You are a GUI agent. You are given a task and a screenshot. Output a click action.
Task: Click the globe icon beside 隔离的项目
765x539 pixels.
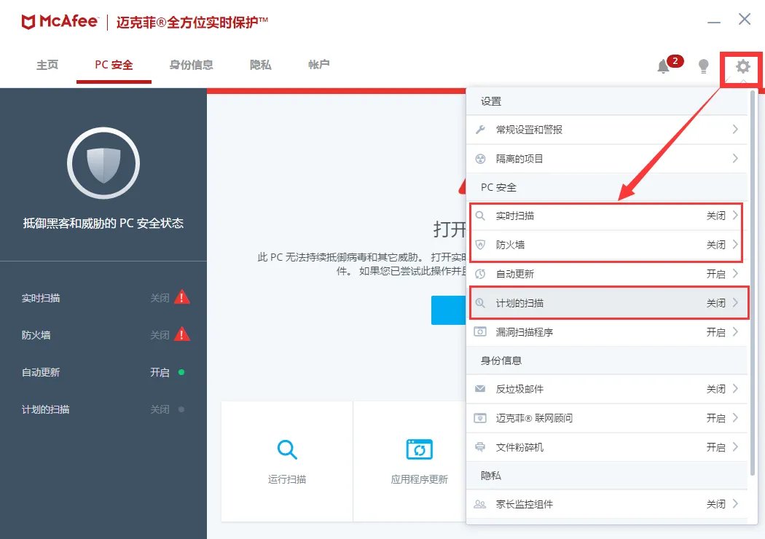(481, 158)
